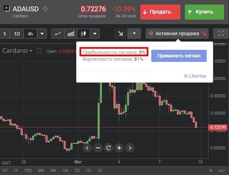Click the -10.99% 24-hour change
229x175 pixels.
pyautogui.click(x=124, y=9)
